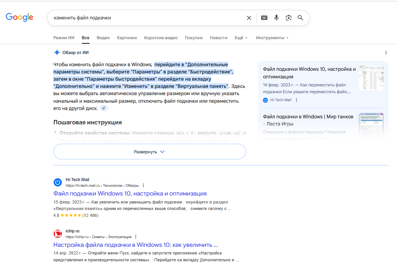This screenshot has height=267, width=397.
Task: Expand the AI overview with Развернуть
Action: click(149, 151)
